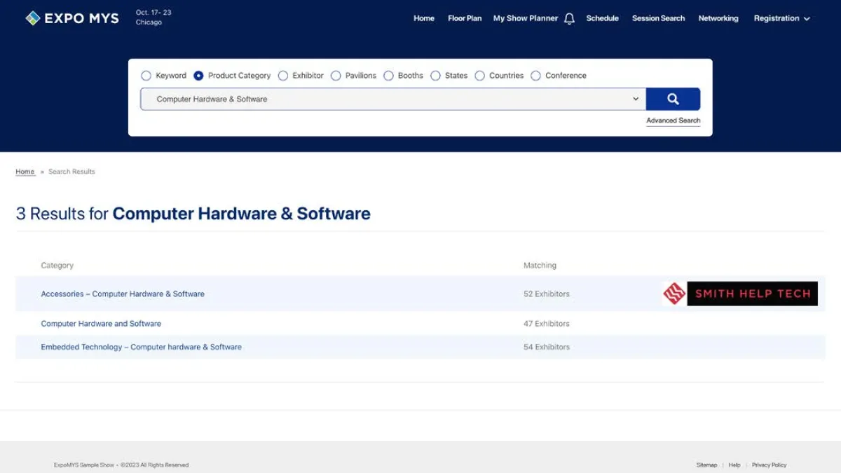Click the Advanced Search link

pos(673,121)
